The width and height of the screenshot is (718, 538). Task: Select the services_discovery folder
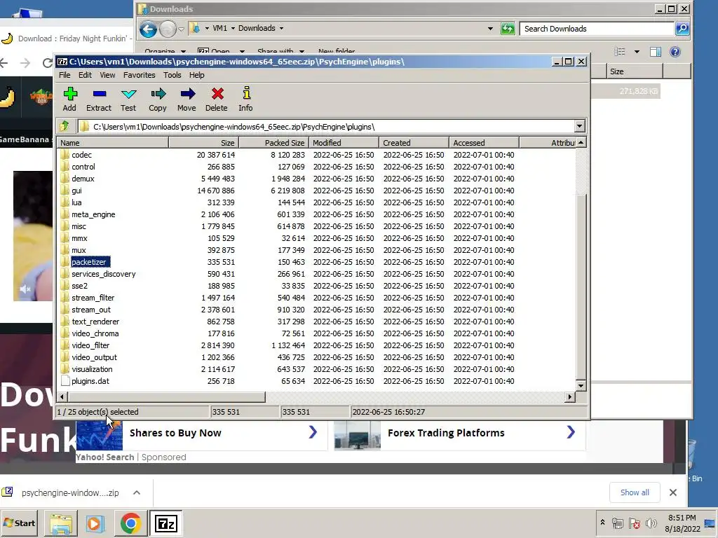[104, 274]
